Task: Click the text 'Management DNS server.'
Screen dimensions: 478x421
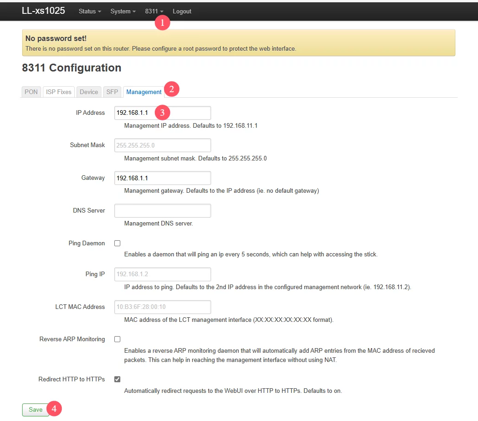Action: [x=159, y=224]
